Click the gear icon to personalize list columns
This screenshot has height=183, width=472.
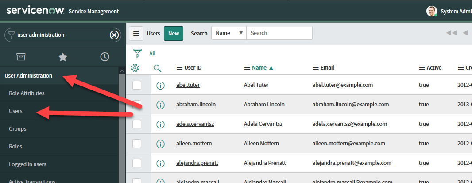pyautogui.click(x=135, y=68)
